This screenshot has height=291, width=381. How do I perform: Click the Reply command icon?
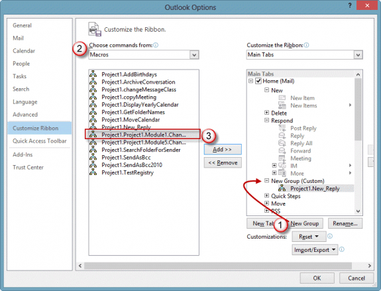coord(282,135)
